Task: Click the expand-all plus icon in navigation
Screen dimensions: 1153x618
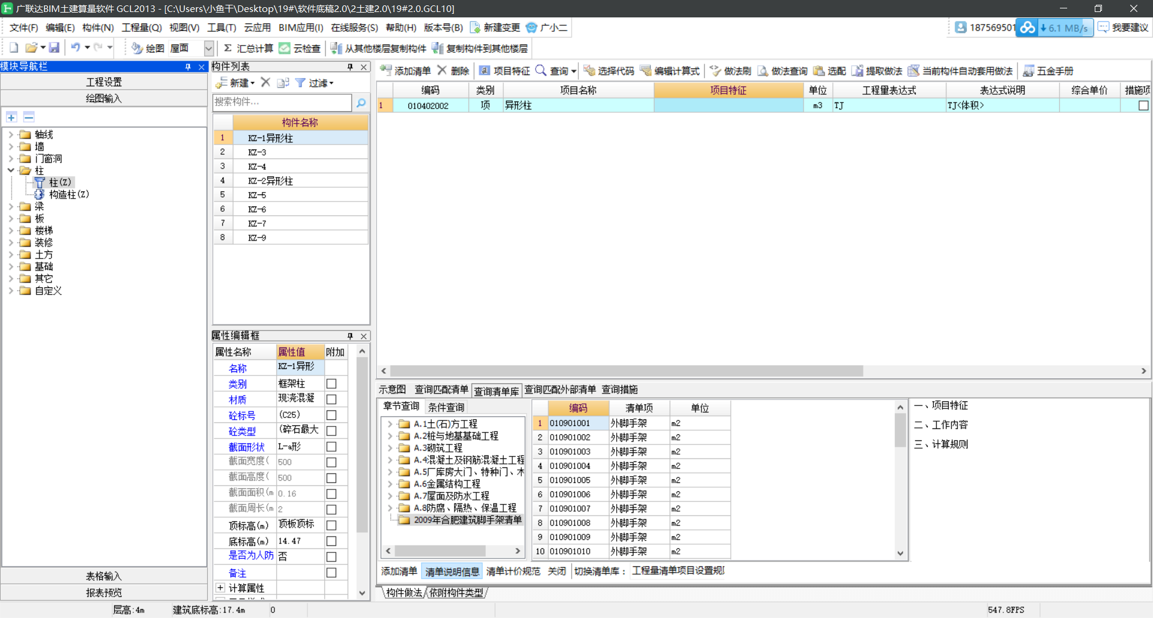Action: click(x=11, y=117)
